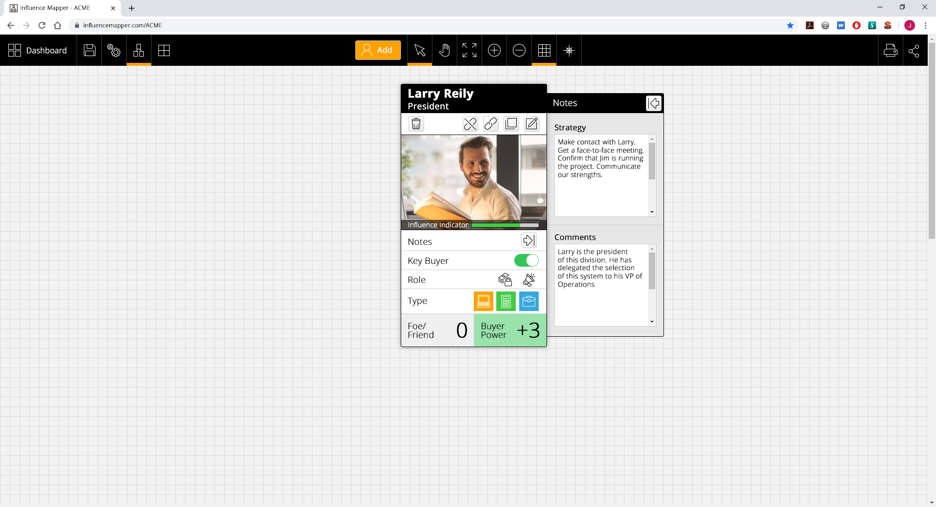936x507 pixels.
Task: Click the megaphone Role icon
Action: [x=529, y=279]
